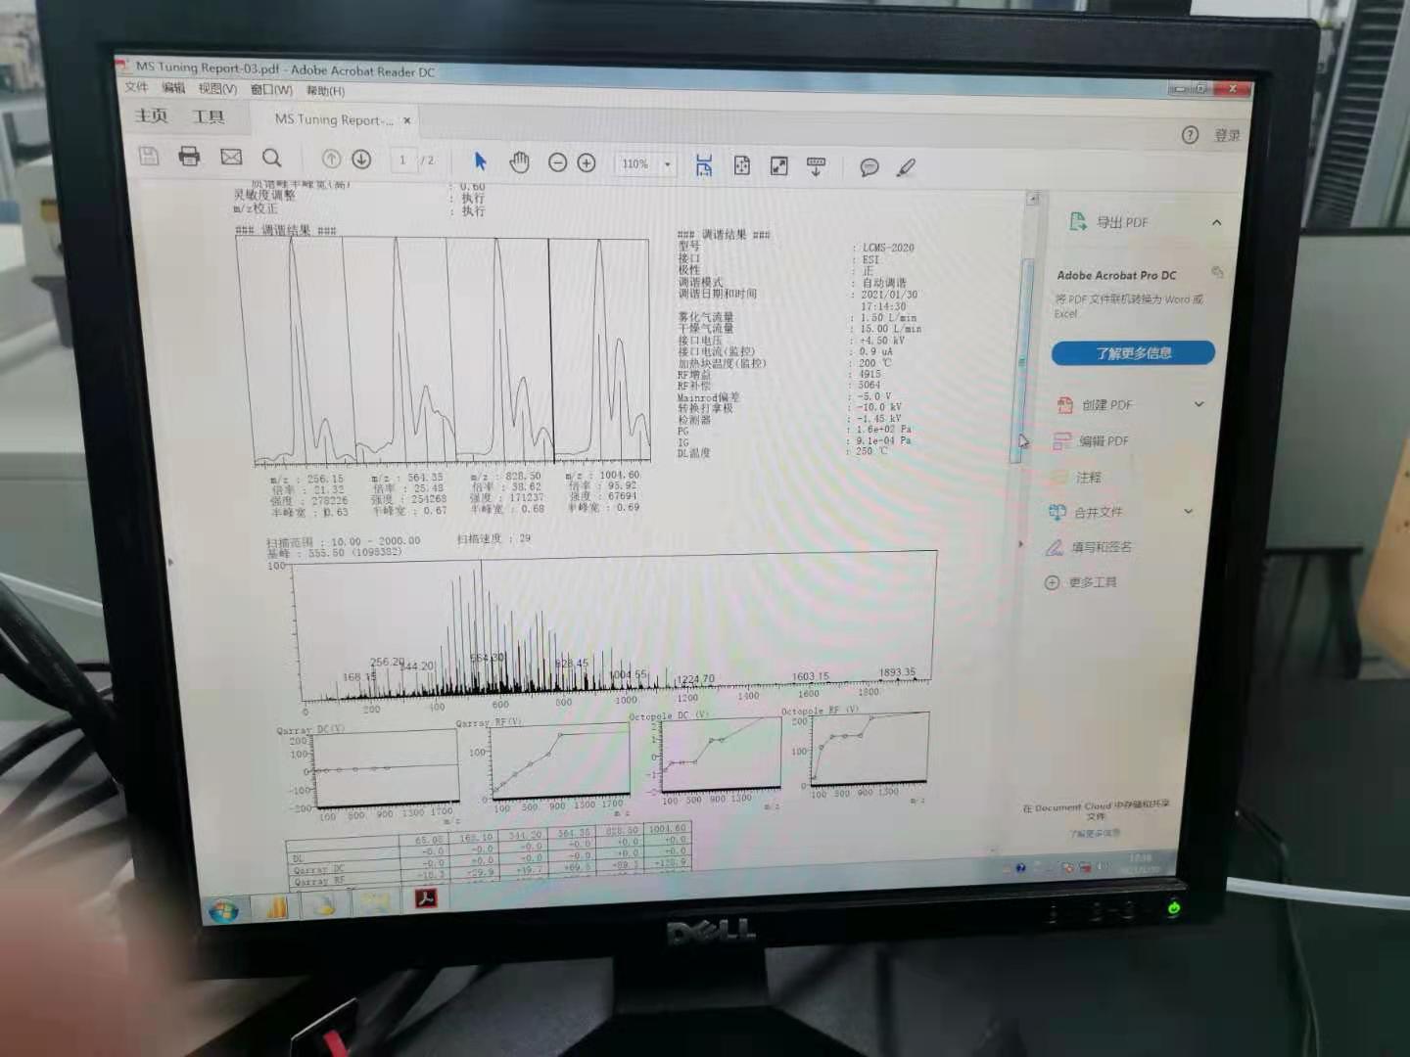Open the 110% zoom level dropdown

668,164
